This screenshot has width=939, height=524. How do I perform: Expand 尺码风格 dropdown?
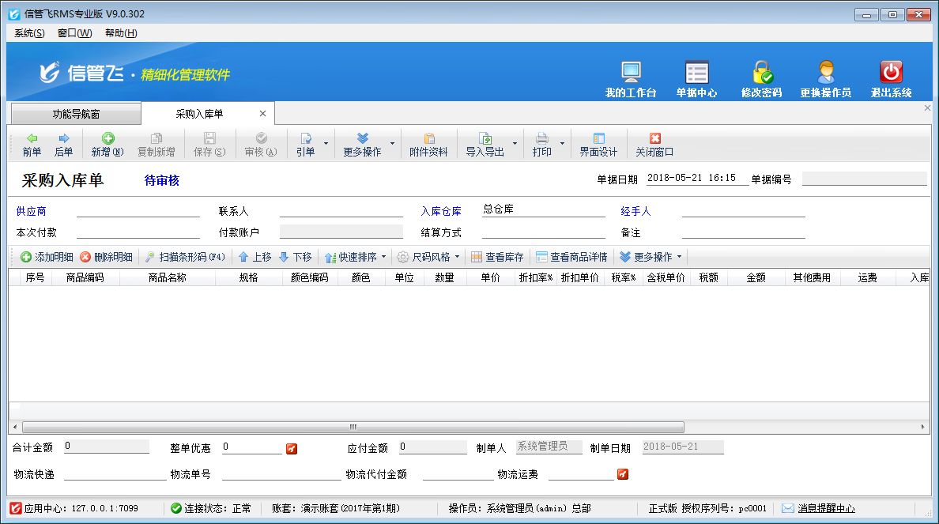point(457,257)
